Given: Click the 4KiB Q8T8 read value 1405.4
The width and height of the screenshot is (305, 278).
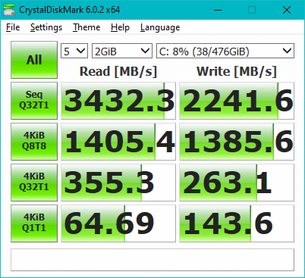Looking at the screenshot, I should tap(118, 142).
